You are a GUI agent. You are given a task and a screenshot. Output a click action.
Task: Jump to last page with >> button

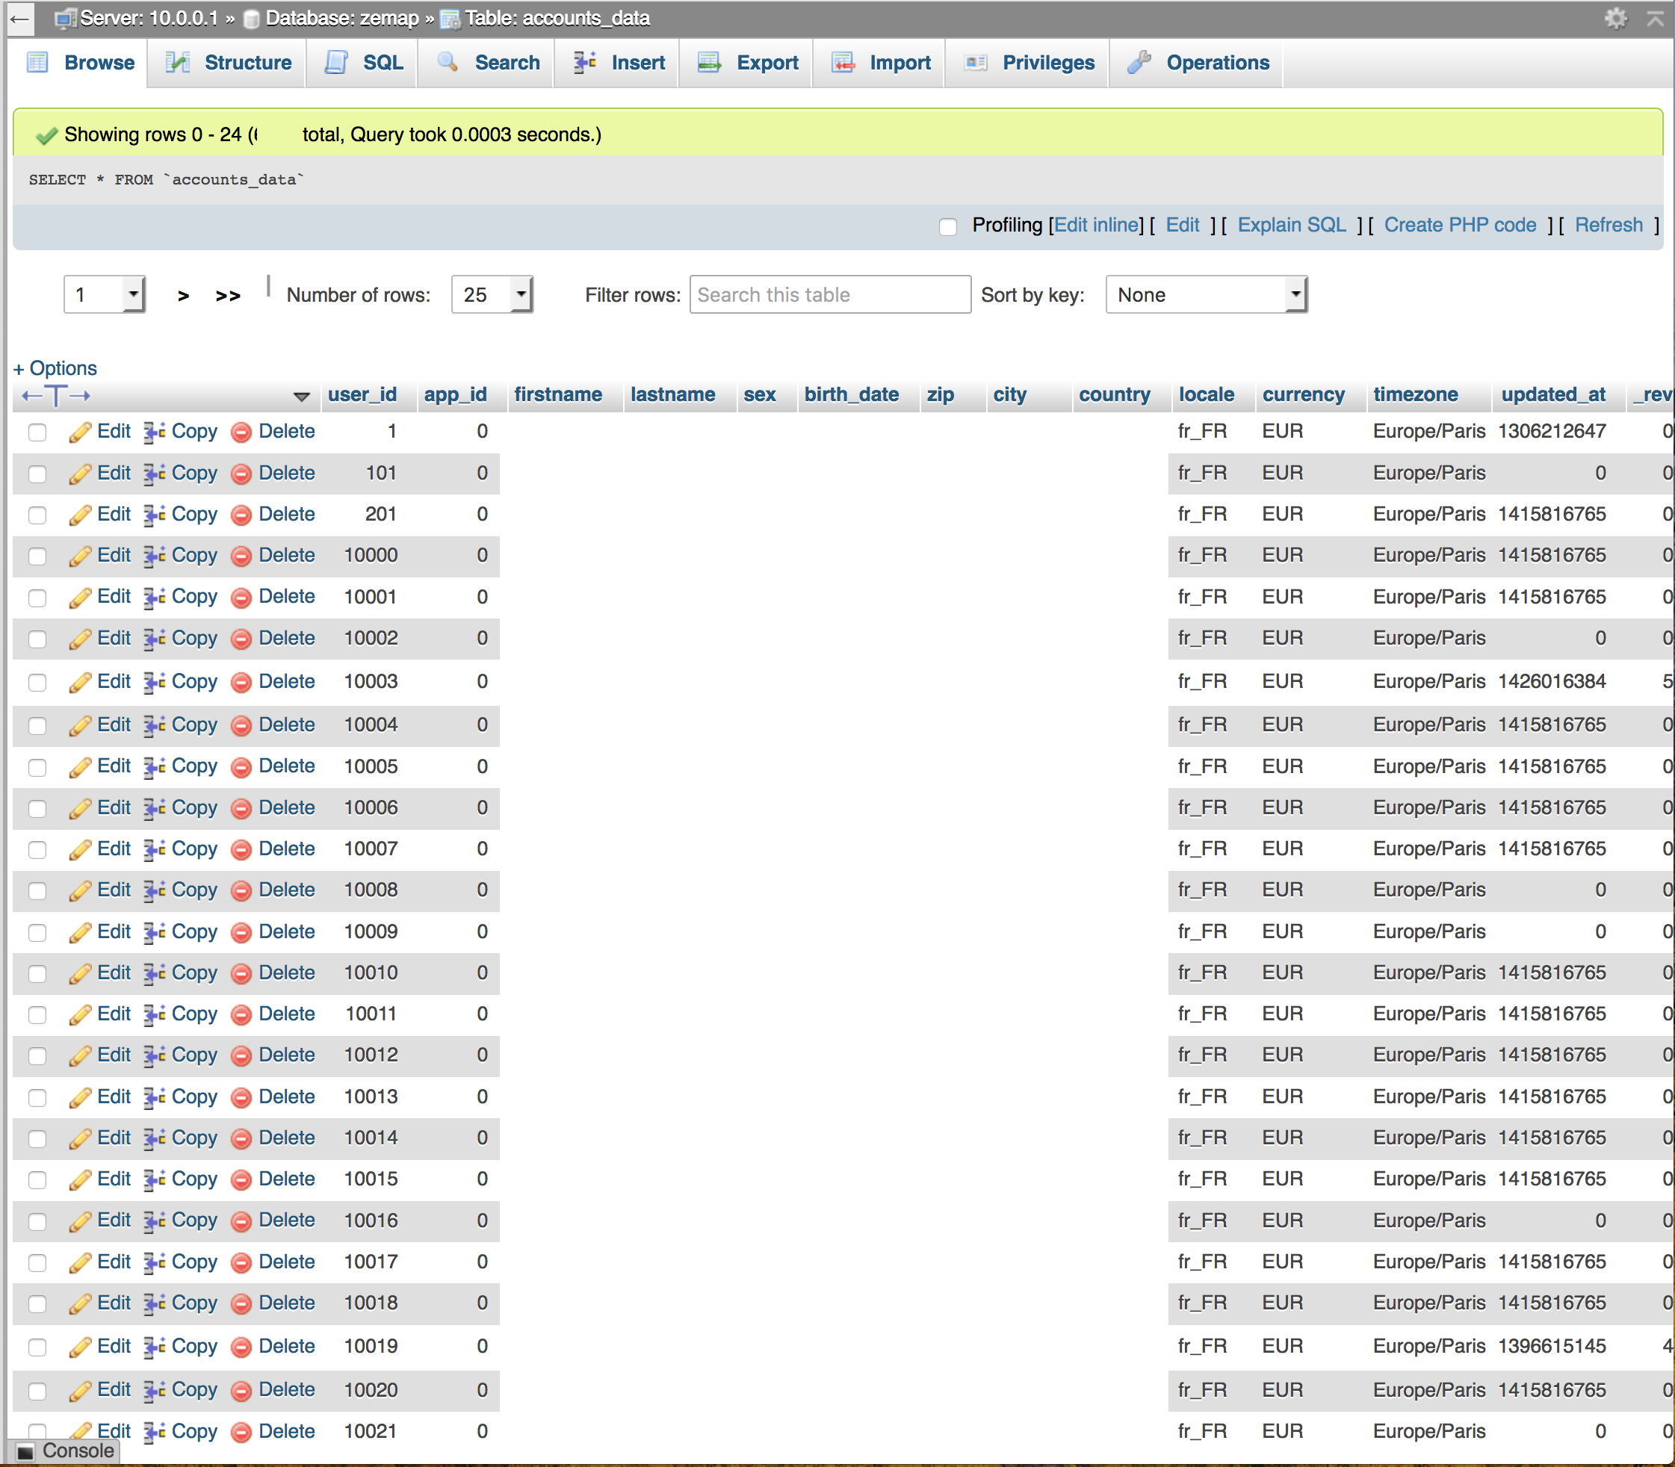click(228, 296)
